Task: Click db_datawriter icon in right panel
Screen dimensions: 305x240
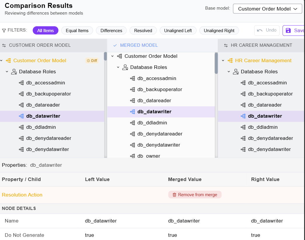Action: pos(243,116)
